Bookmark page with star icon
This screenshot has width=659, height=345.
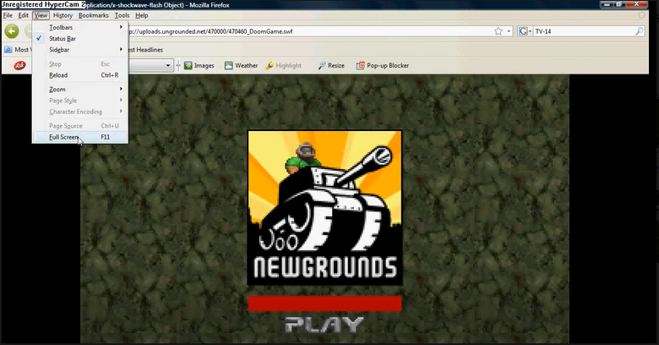pyautogui.click(x=498, y=31)
